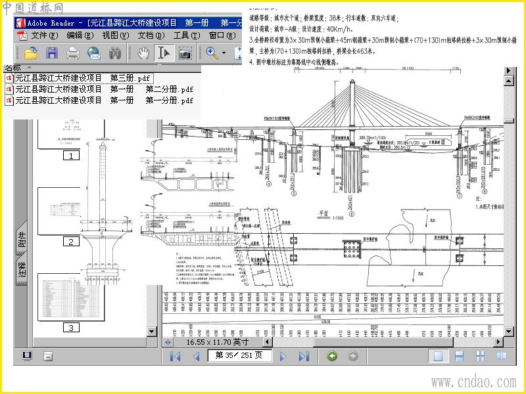Click thumbnail panel scroll-down arrow
526x394 pixels.
(152, 332)
